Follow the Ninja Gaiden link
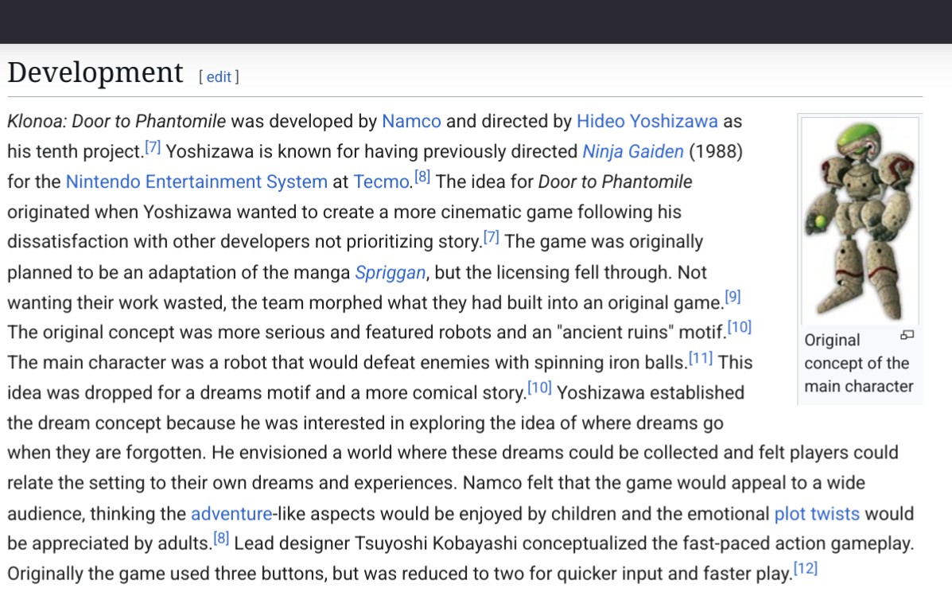Screen dimensions: 952x596 [x=632, y=151]
